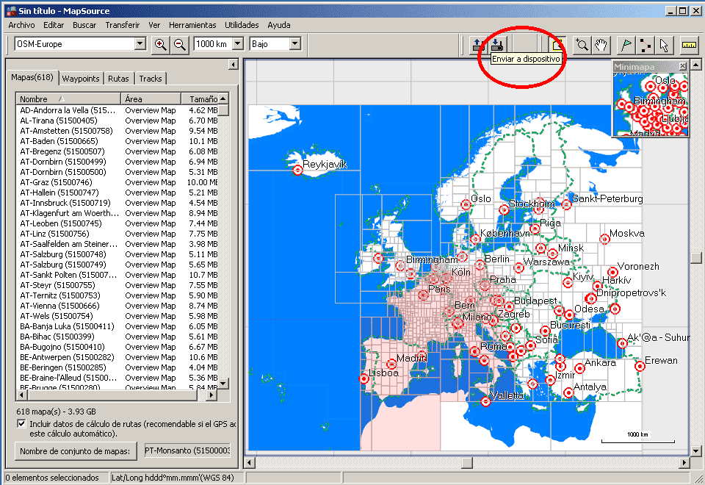The image size is (705, 485).
Task: Select the BA-Banja Luka (51500411) map row
Action: coord(117,326)
